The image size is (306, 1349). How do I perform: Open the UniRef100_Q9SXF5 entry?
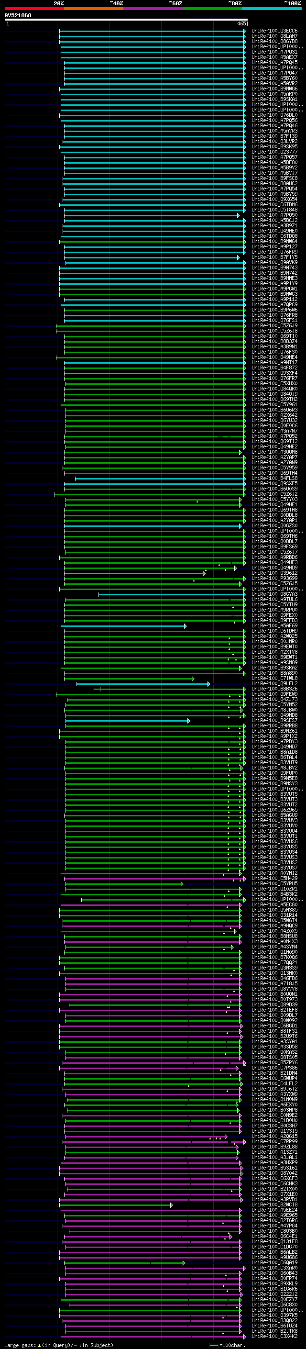tap(274, 483)
